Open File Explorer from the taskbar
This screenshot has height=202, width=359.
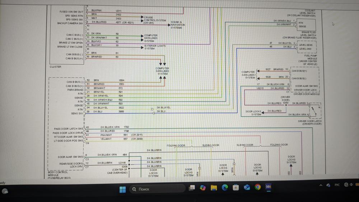[x=214, y=188]
